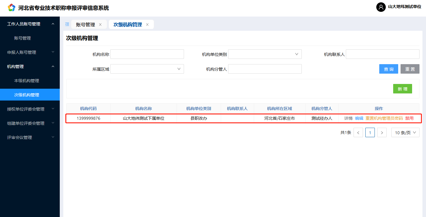Close the 账号管理 tab
This screenshot has height=217, width=426.
point(100,25)
